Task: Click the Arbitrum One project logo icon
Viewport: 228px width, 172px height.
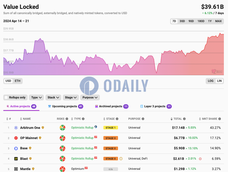Action: tap(16, 128)
